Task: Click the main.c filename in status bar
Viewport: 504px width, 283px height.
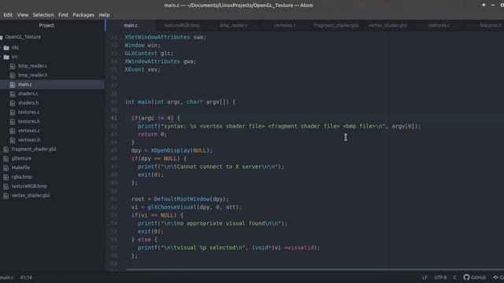Action: pyautogui.click(x=7, y=277)
